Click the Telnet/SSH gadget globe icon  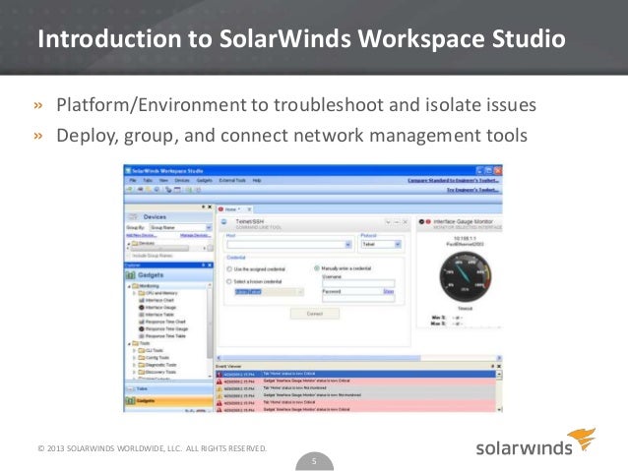click(224, 222)
